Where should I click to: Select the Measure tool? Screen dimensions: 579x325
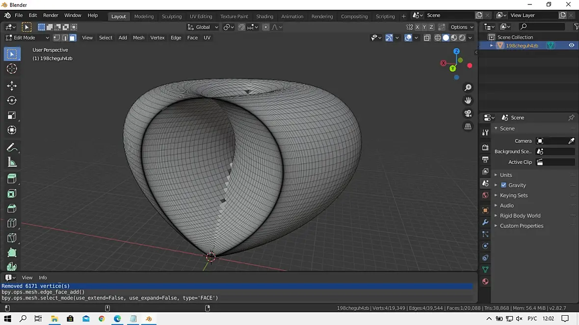point(12,162)
